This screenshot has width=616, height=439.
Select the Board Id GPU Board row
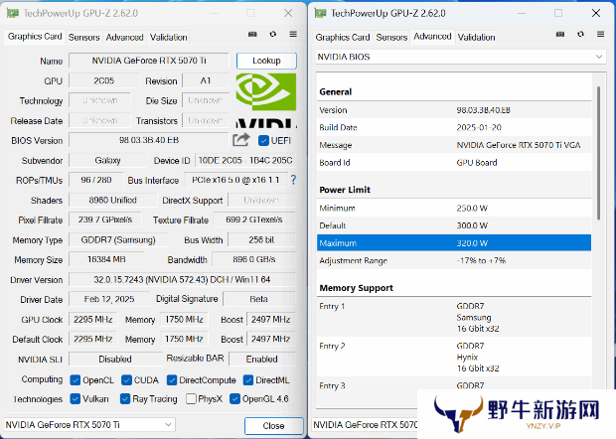click(x=454, y=163)
